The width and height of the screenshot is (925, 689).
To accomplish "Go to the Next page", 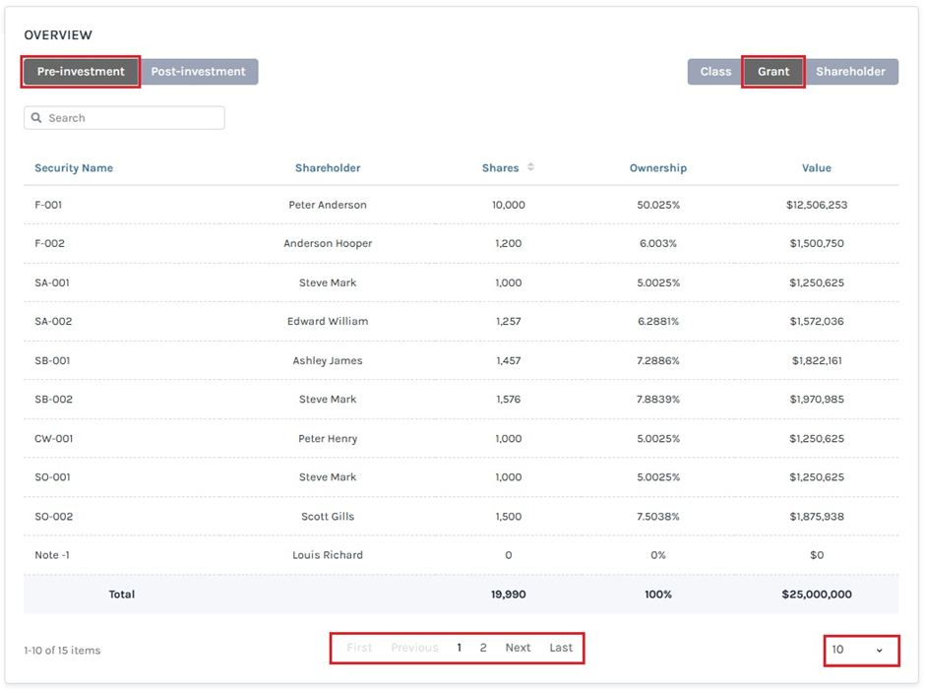I will (x=518, y=647).
